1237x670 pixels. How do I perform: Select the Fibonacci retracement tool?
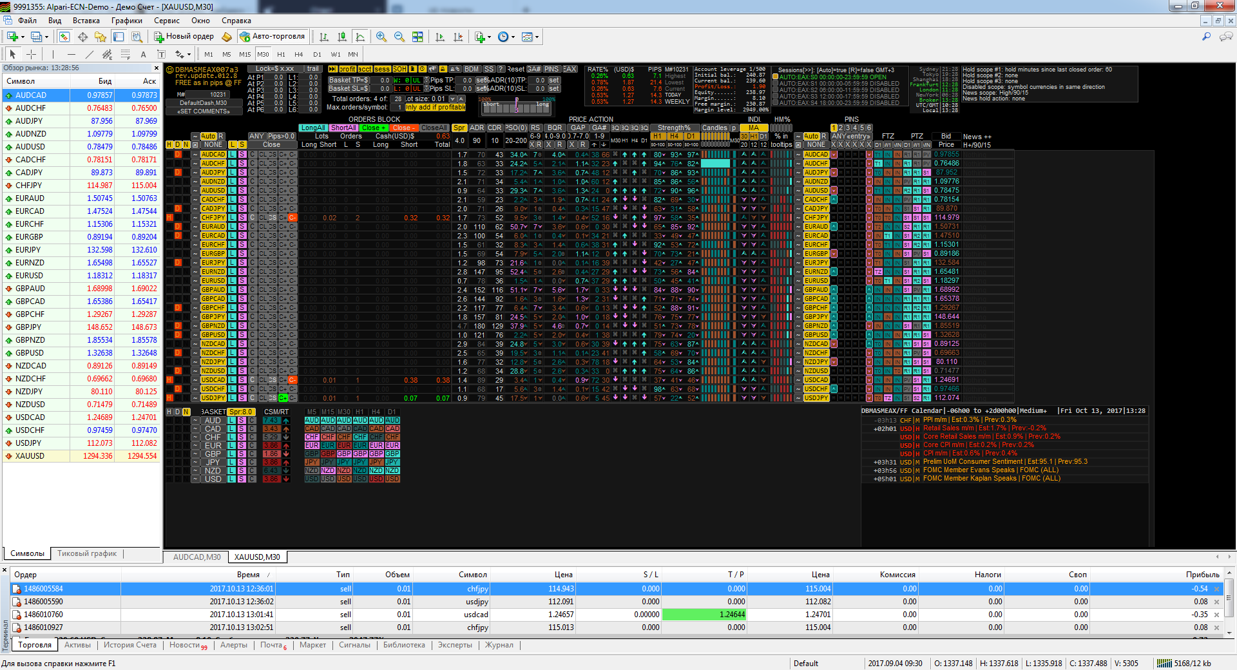tap(125, 54)
